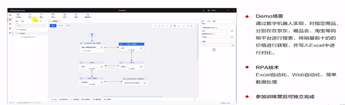Select subscript01.xml in project tree
345x105 pixels.
pyautogui.click(x=29, y=37)
